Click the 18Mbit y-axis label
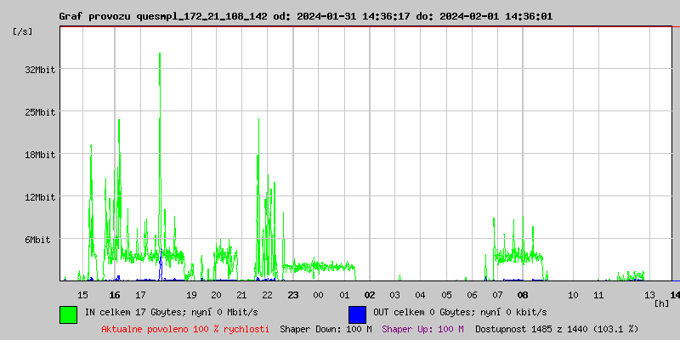 pyautogui.click(x=40, y=155)
